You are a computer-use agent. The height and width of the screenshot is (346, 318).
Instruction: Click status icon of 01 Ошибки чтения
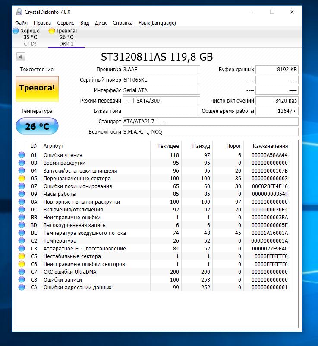[22, 155]
